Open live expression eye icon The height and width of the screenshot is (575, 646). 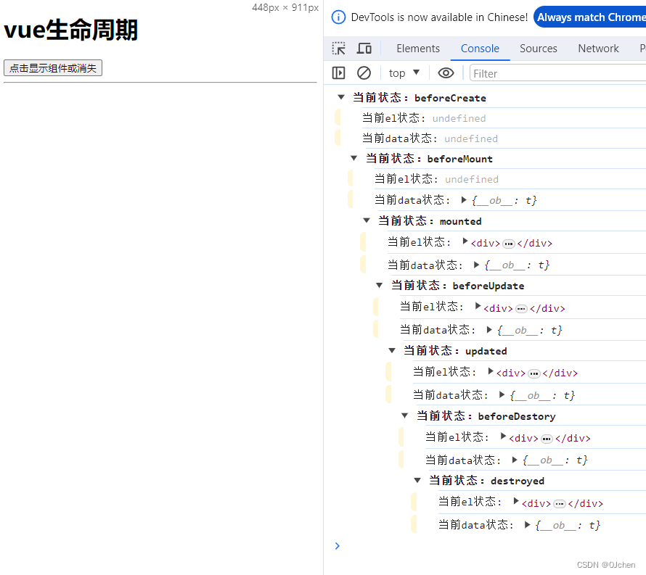(x=446, y=73)
